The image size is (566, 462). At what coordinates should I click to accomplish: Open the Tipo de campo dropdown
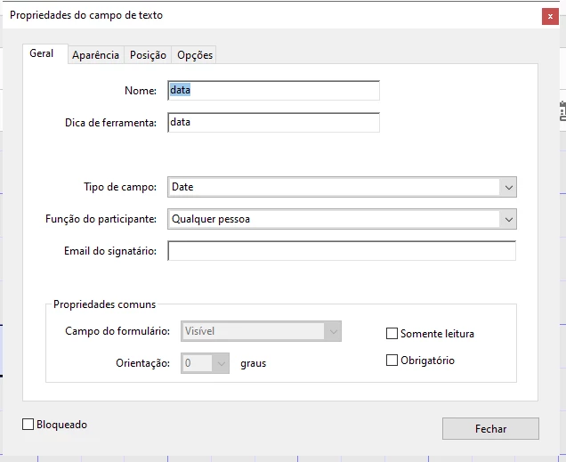point(342,187)
